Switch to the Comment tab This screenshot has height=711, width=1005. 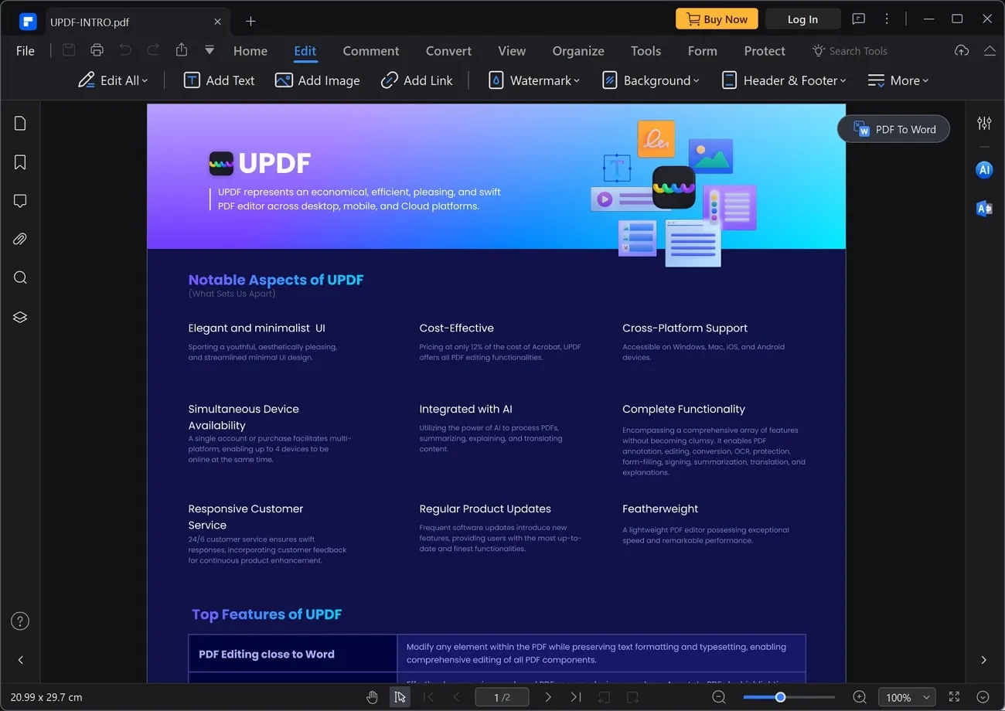[x=371, y=51]
